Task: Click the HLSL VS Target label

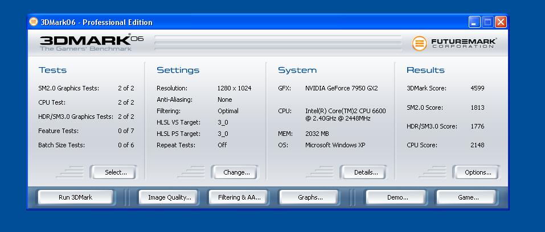Action: [x=178, y=122]
